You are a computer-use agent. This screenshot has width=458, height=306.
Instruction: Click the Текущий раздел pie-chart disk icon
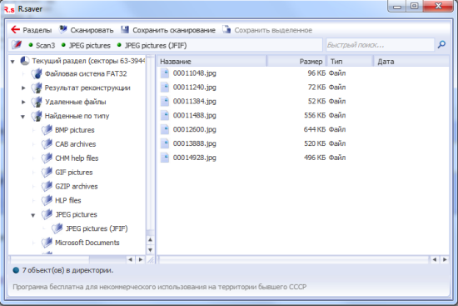coord(25,61)
